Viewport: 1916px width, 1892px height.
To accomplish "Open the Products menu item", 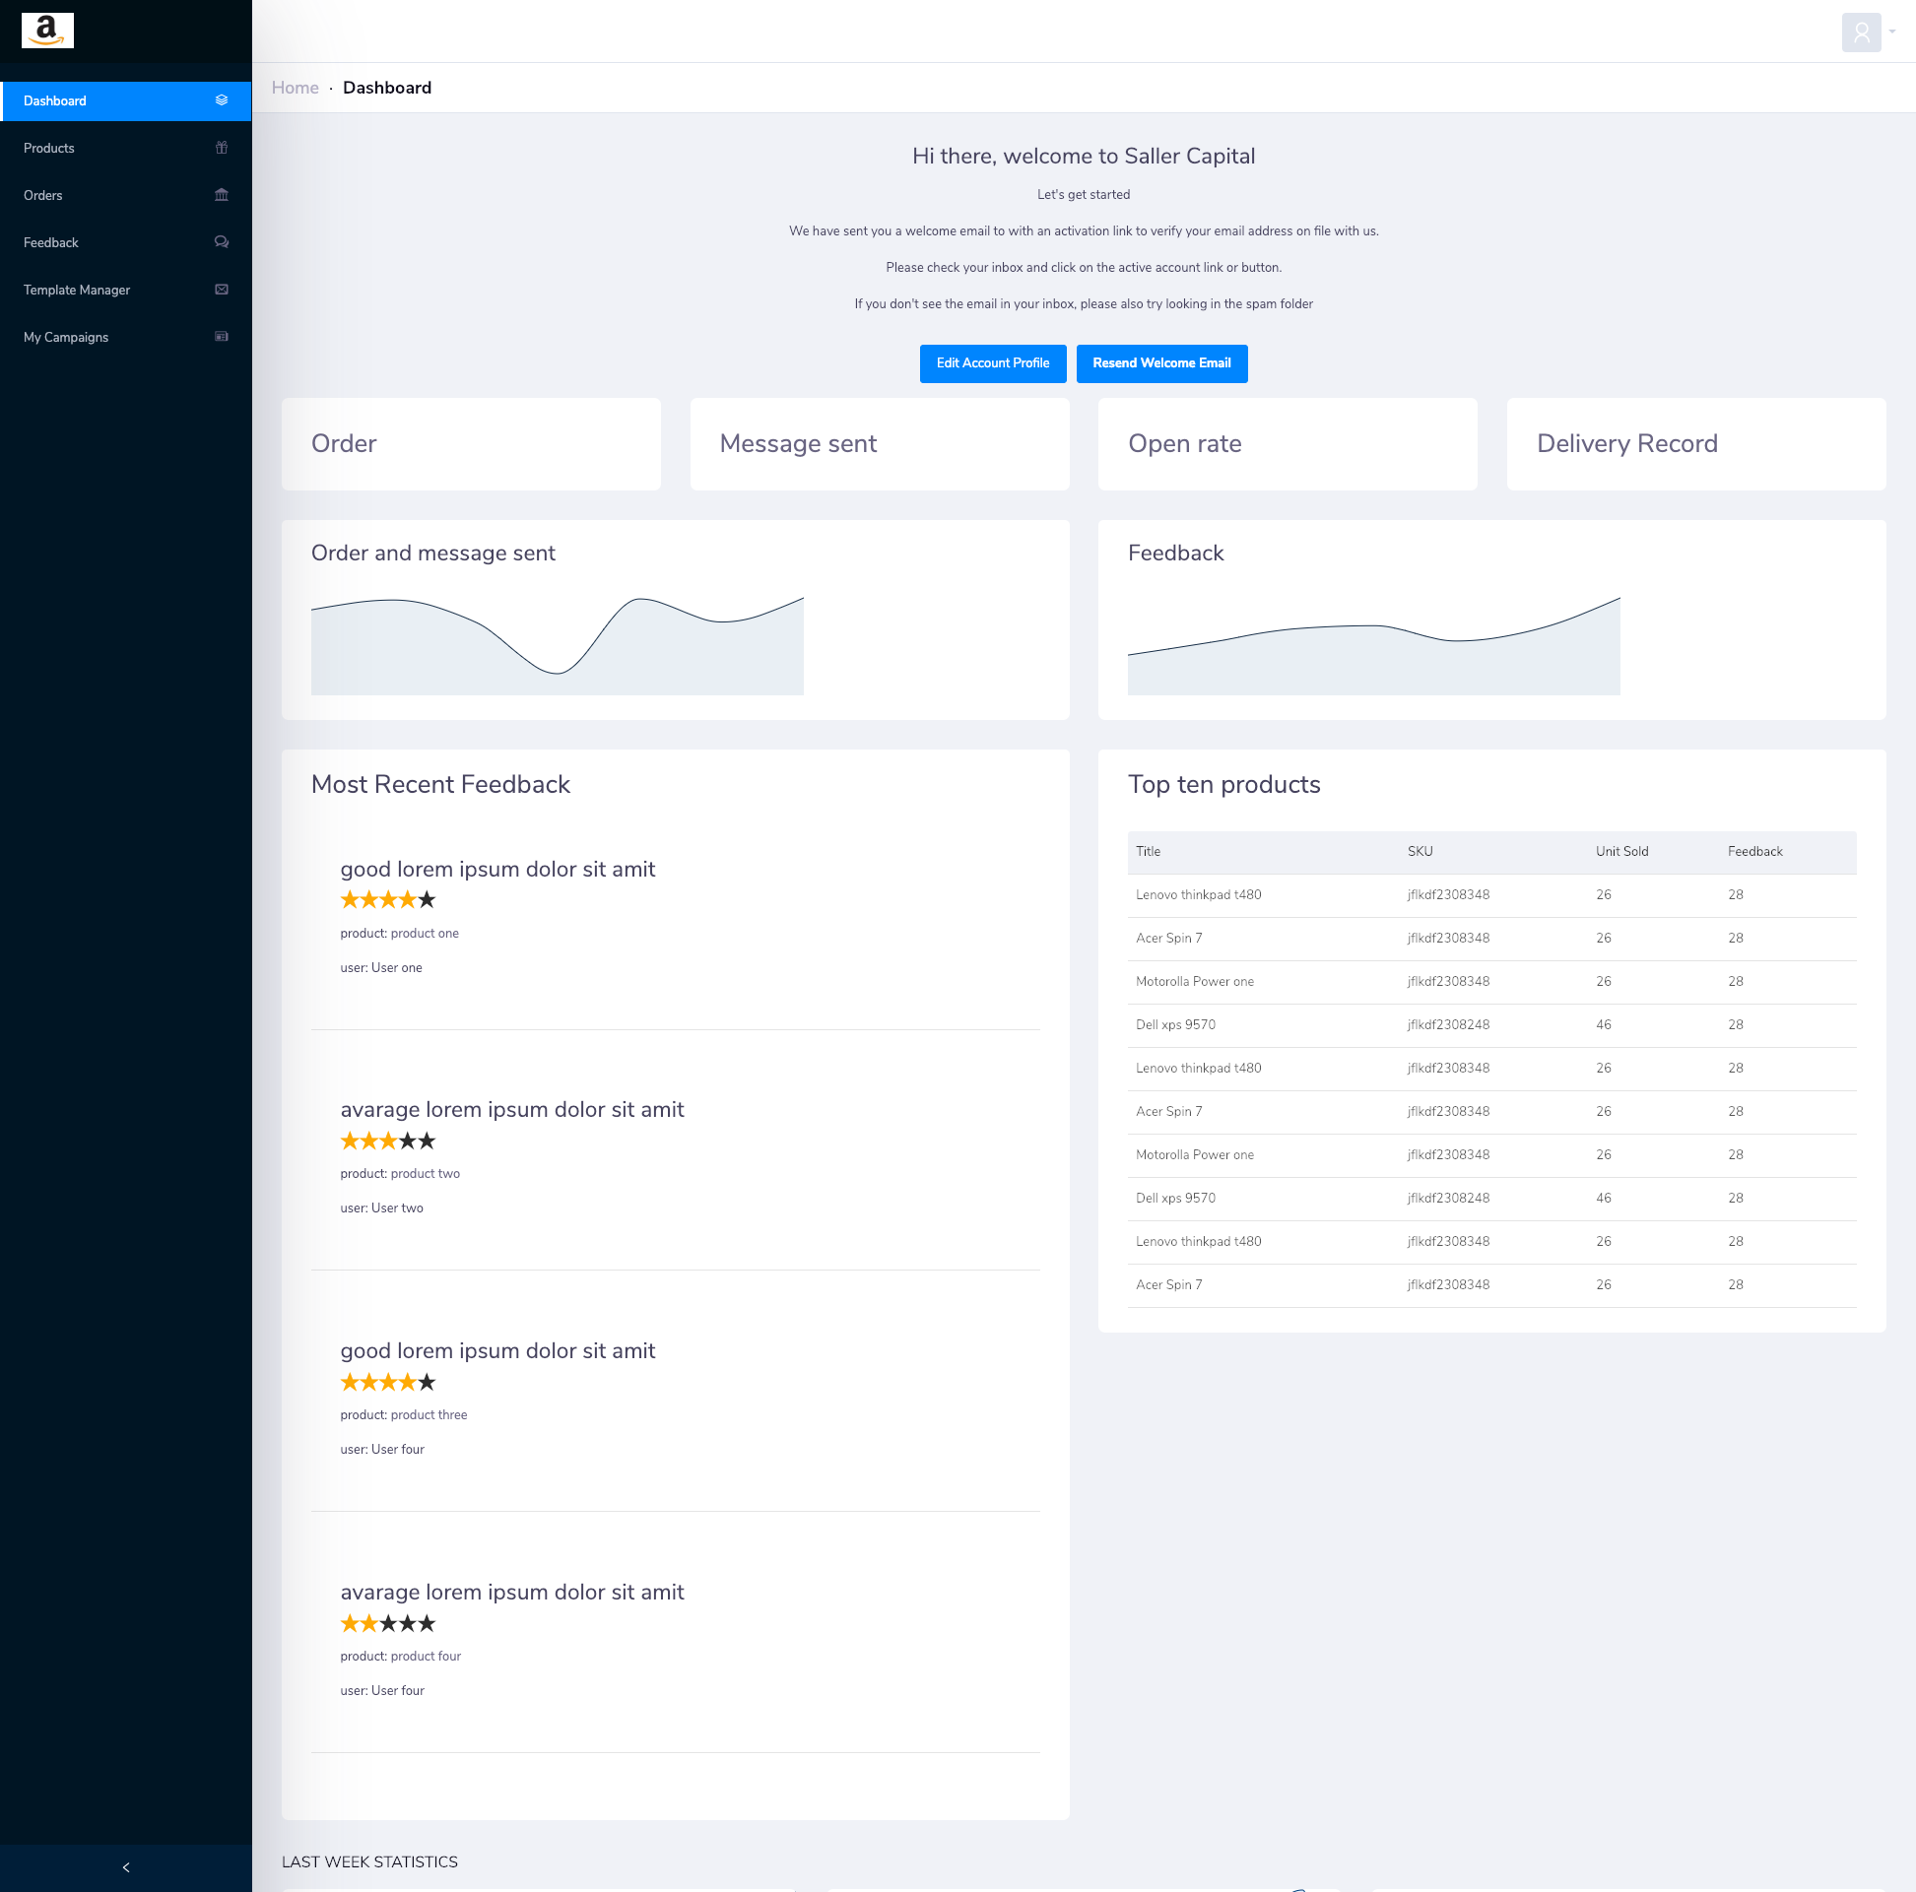I will [x=49, y=148].
